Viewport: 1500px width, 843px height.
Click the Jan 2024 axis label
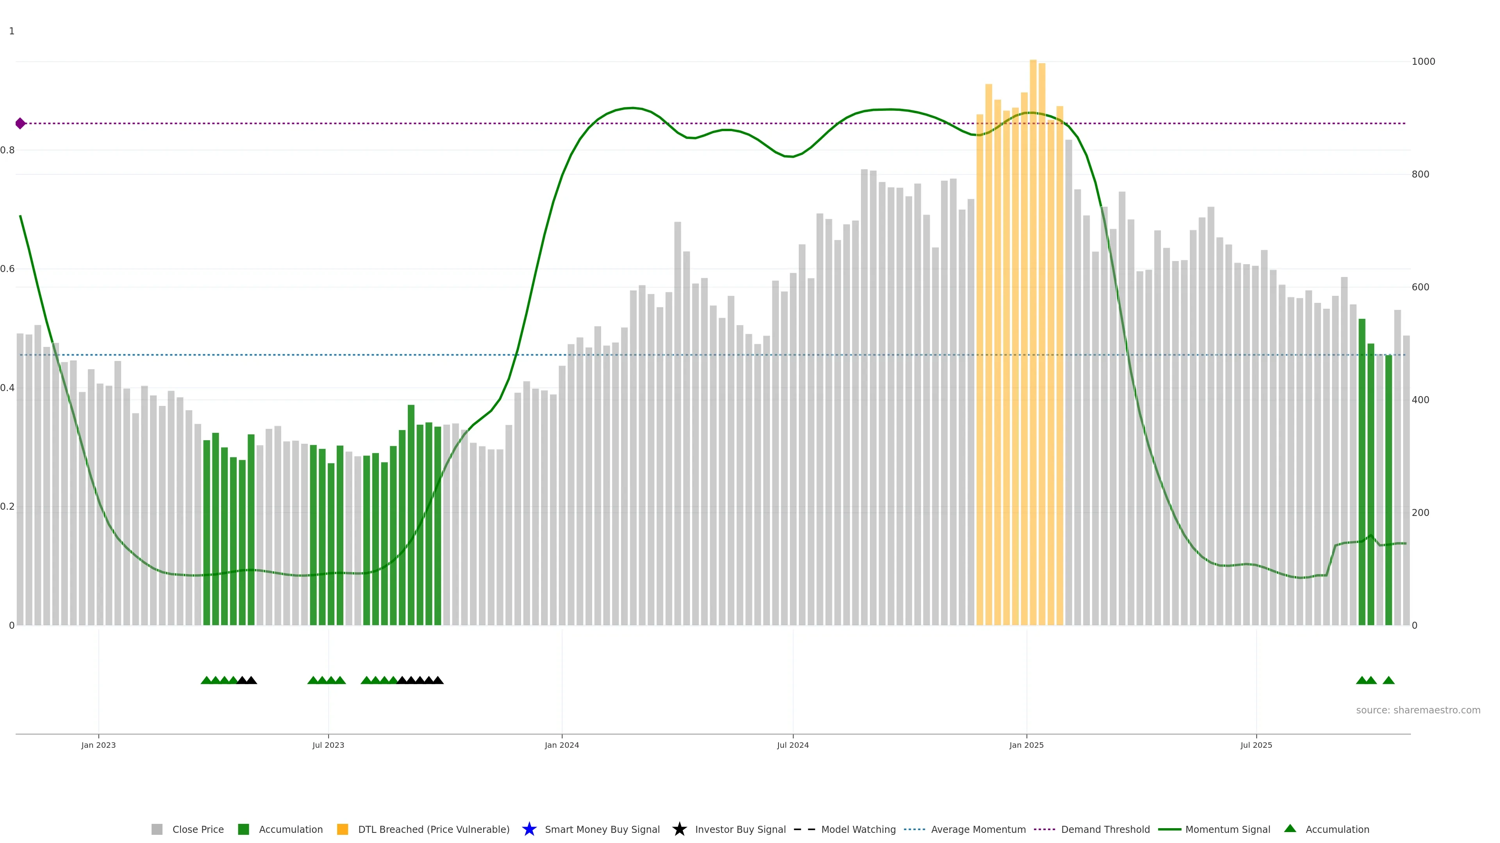561,745
